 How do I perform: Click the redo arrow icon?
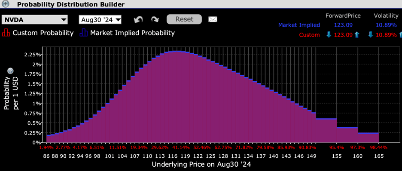click(x=155, y=19)
